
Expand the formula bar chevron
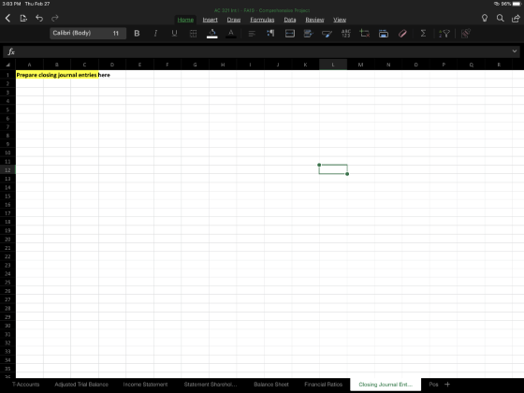coord(515,51)
